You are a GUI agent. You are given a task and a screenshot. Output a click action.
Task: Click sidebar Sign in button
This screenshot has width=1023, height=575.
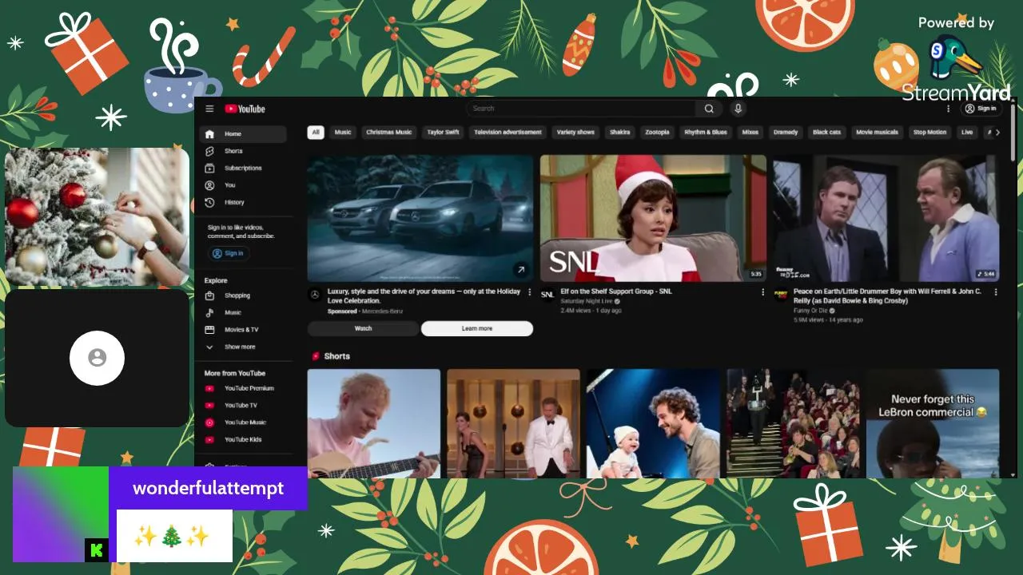[x=229, y=253]
